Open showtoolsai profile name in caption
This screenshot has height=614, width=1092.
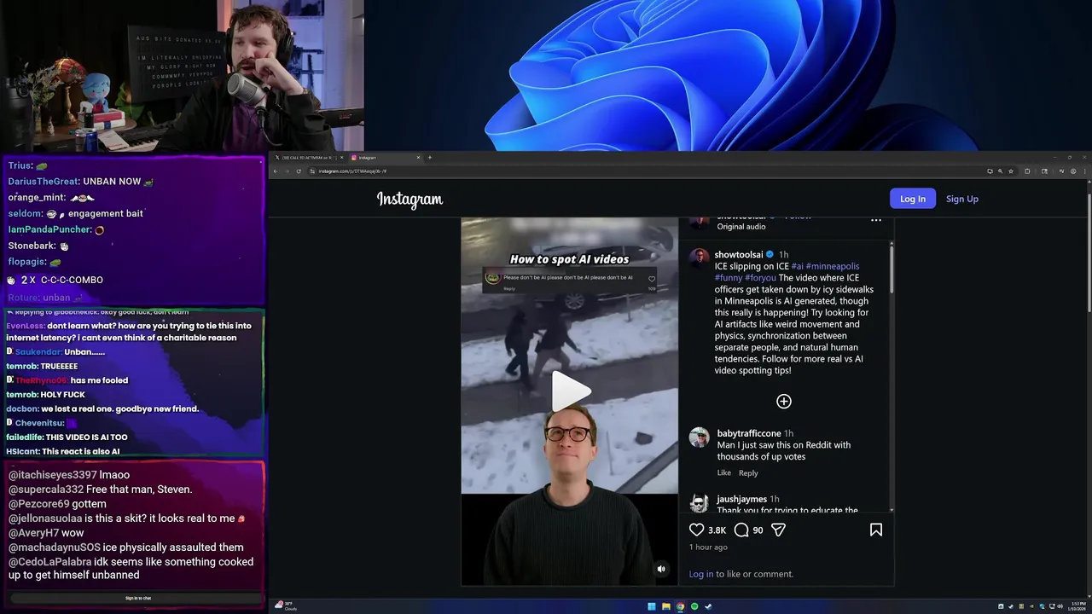tap(739, 255)
